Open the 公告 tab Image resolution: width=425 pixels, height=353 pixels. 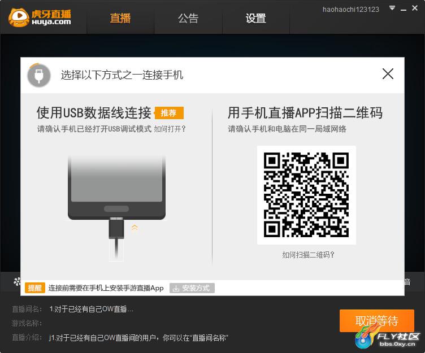pos(188,19)
